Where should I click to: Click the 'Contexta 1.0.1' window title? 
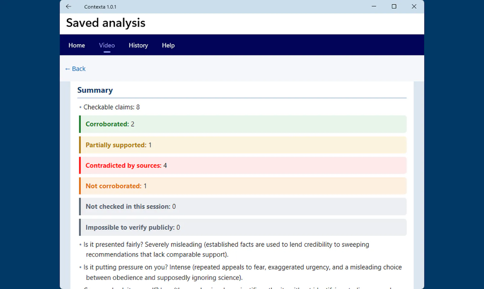tap(100, 7)
